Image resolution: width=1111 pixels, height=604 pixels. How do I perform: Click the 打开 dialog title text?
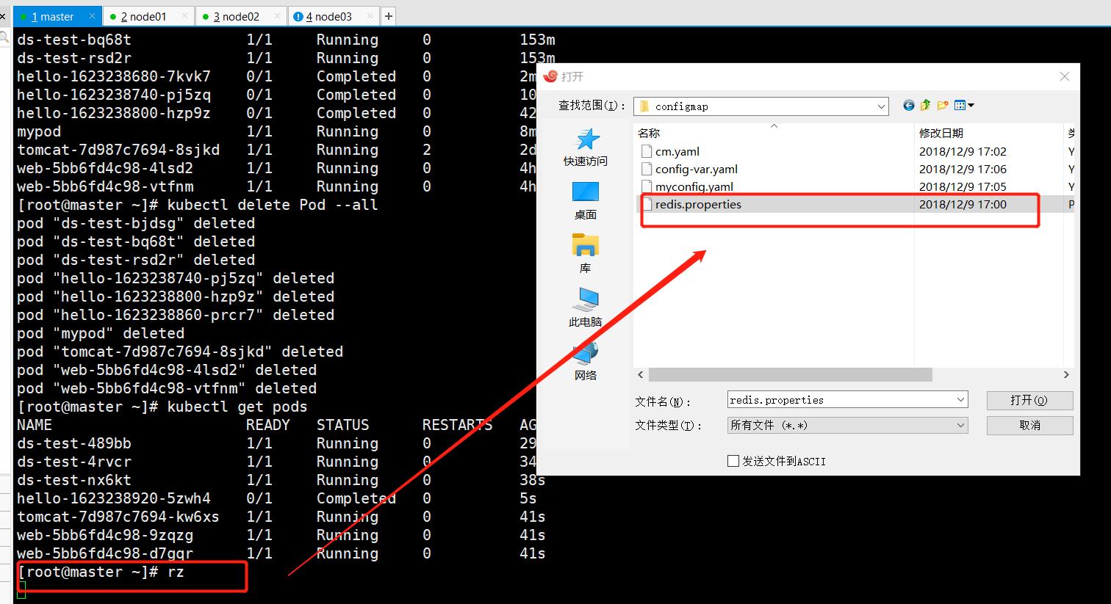[x=572, y=76]
